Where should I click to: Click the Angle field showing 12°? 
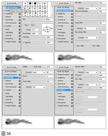[x=35, y=30]
